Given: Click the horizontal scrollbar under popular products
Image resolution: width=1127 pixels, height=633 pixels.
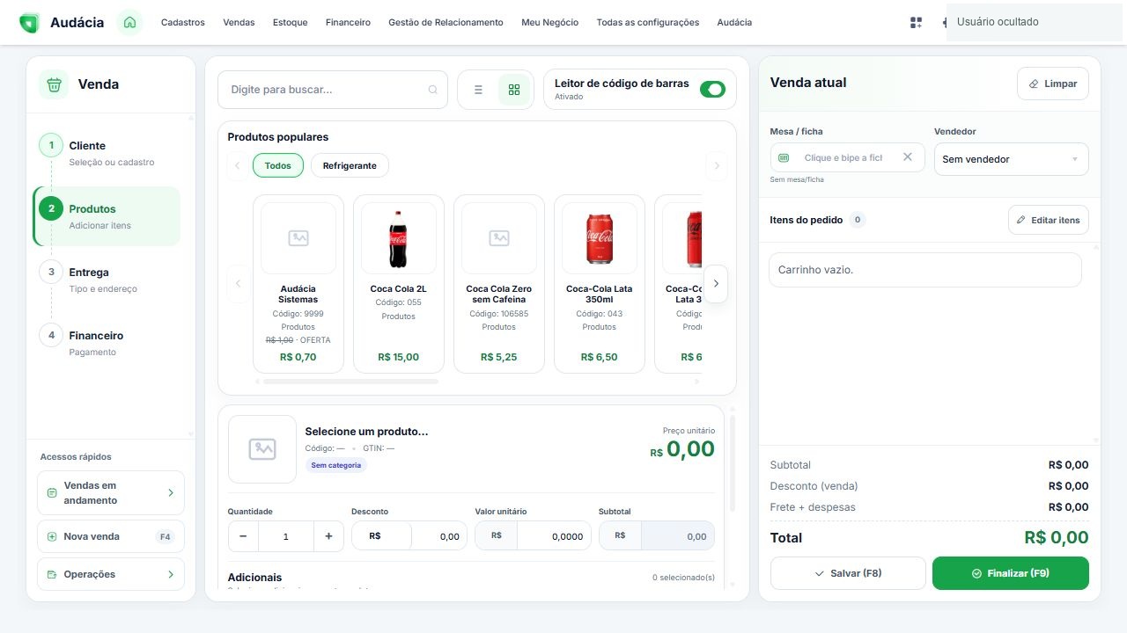Looking at the screenshot, I should pos(350,382).
